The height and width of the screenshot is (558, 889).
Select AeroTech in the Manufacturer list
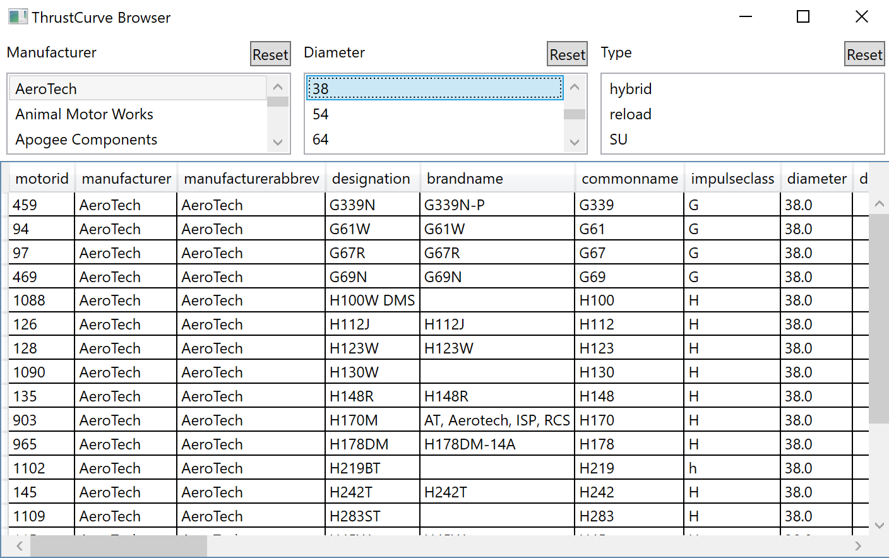[x=138, y=88]
